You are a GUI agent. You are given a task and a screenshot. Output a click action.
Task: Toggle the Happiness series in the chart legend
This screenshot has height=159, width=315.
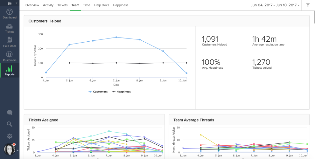coord(121,92)
